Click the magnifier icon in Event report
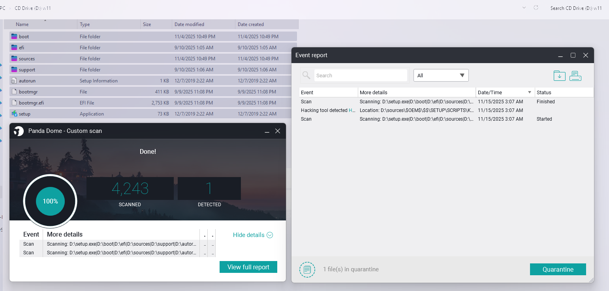609x291 pixels. [306, 75]
